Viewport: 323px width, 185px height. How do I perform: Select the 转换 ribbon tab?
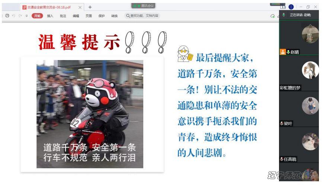point(114,16)
